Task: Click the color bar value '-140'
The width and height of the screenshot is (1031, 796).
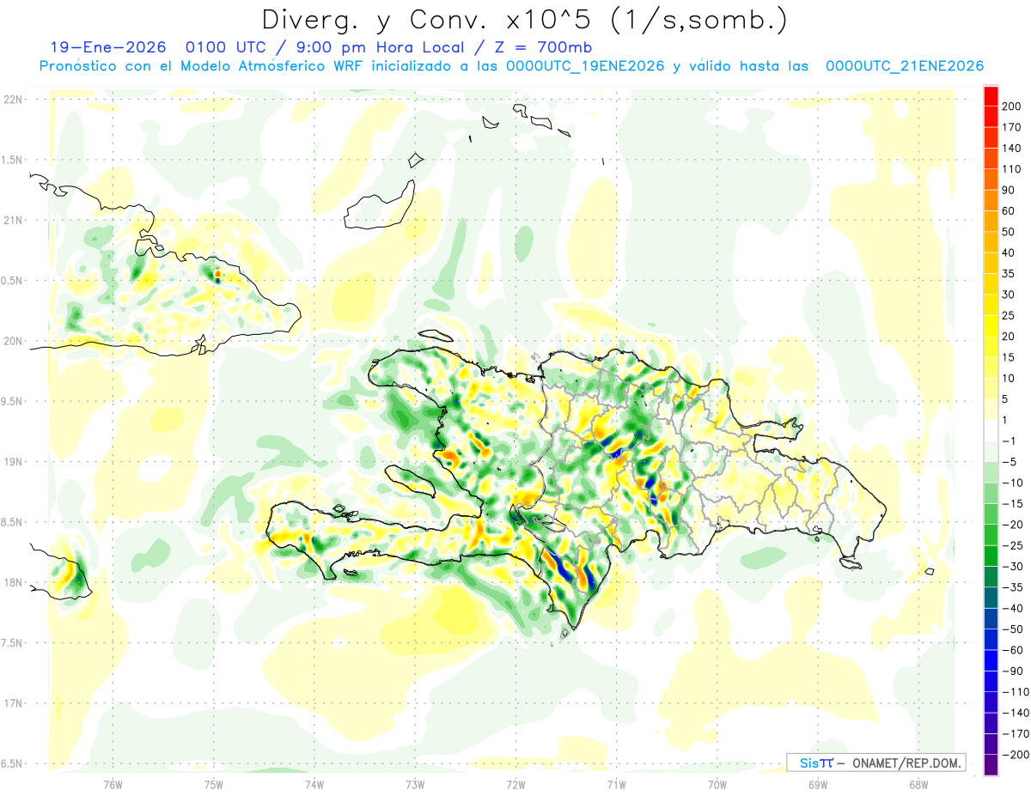Action: [x=1015, y=714]
